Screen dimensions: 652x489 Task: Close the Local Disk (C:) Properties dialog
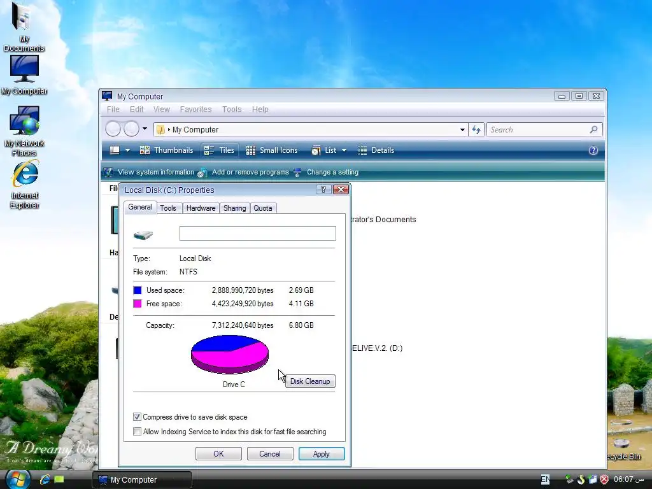click(x=341, y=190)
